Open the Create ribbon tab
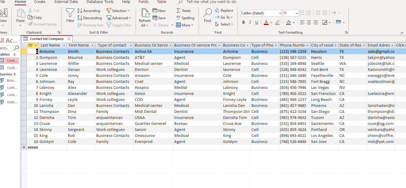 pyautogui.click(x=40, y=2)
